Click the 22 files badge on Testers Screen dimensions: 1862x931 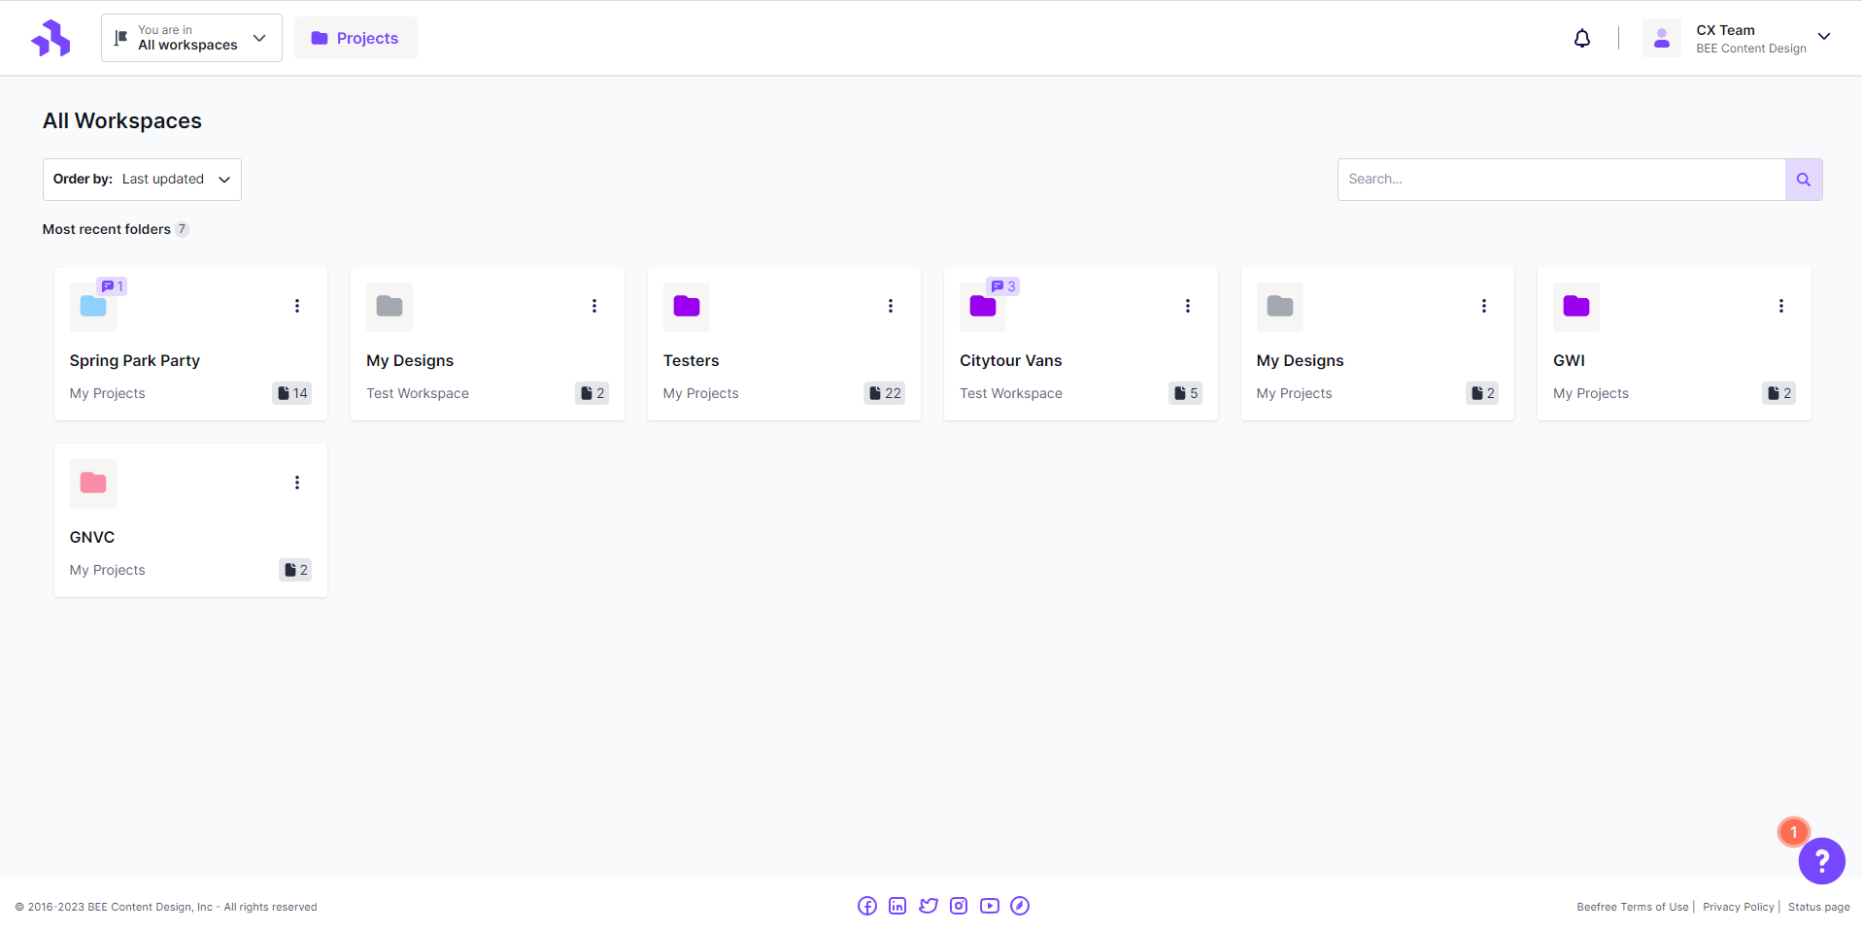885,393
